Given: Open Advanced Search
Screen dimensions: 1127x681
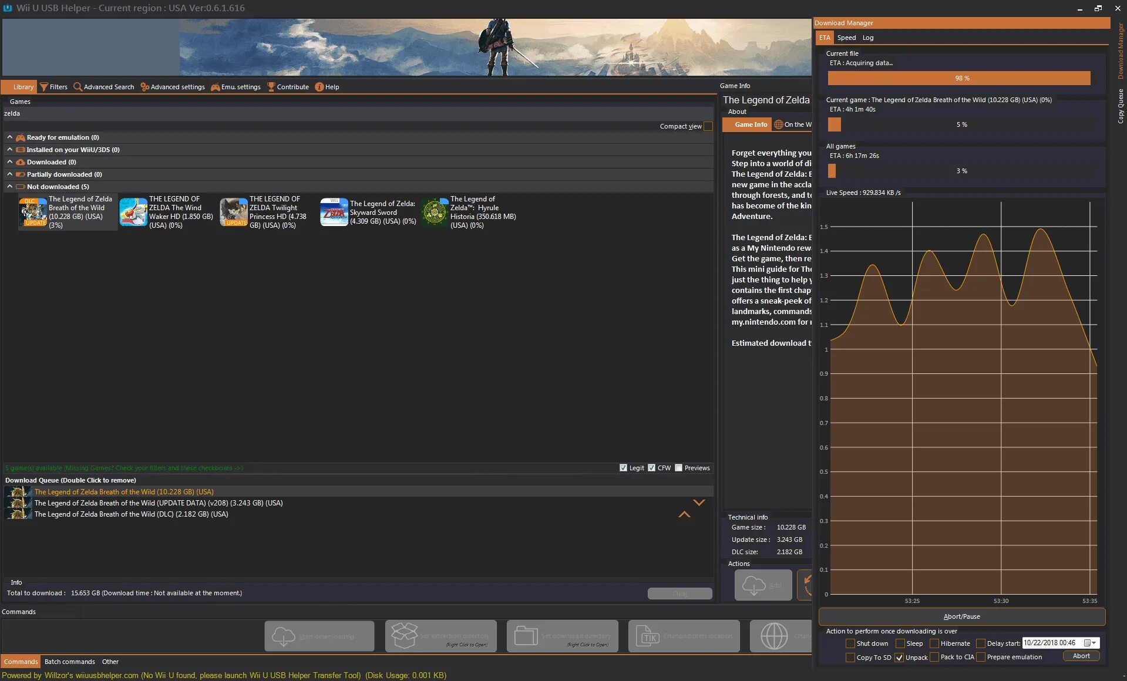Looking at the screenshot, I should click(x=103, y=87).
